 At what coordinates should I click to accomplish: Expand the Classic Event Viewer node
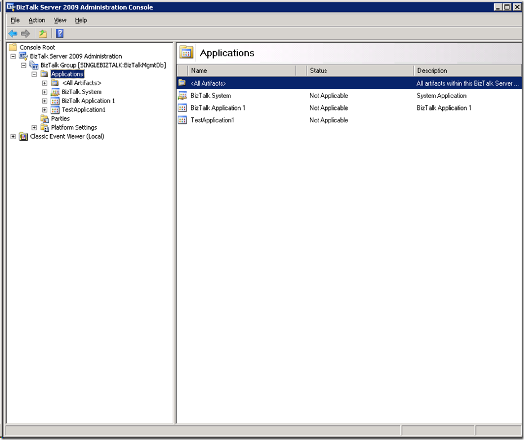[13, 136]
